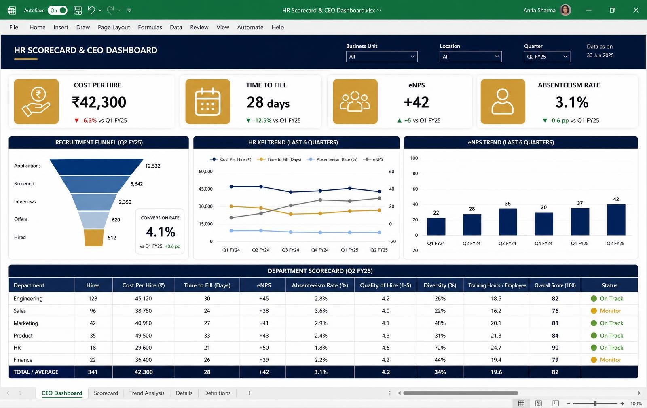Select the Engineering department cell
This screenshot has width=647, height=408.
pos(42,299)
